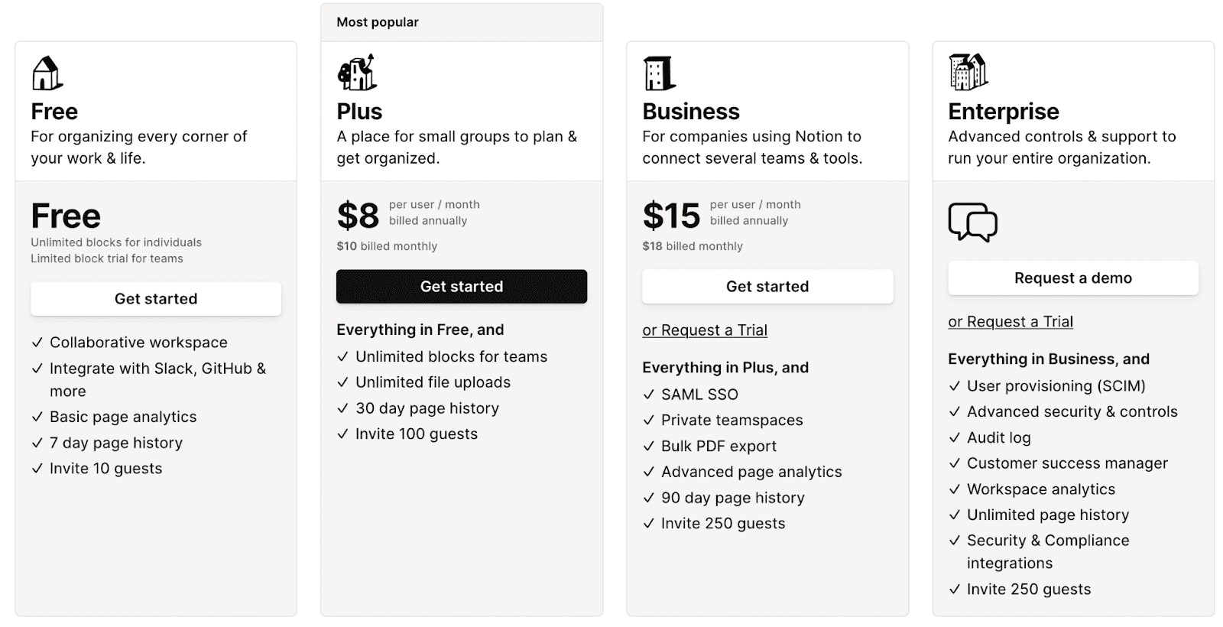Open Business plan Request a Trial link

pos(704,330)
